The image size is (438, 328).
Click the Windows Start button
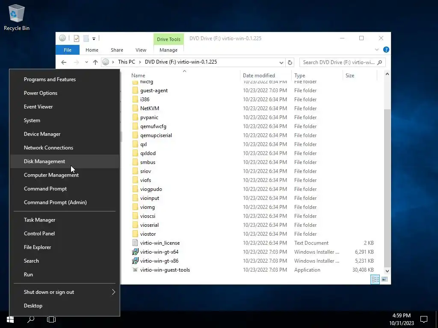pyautogui.click(x=10, y=319)
